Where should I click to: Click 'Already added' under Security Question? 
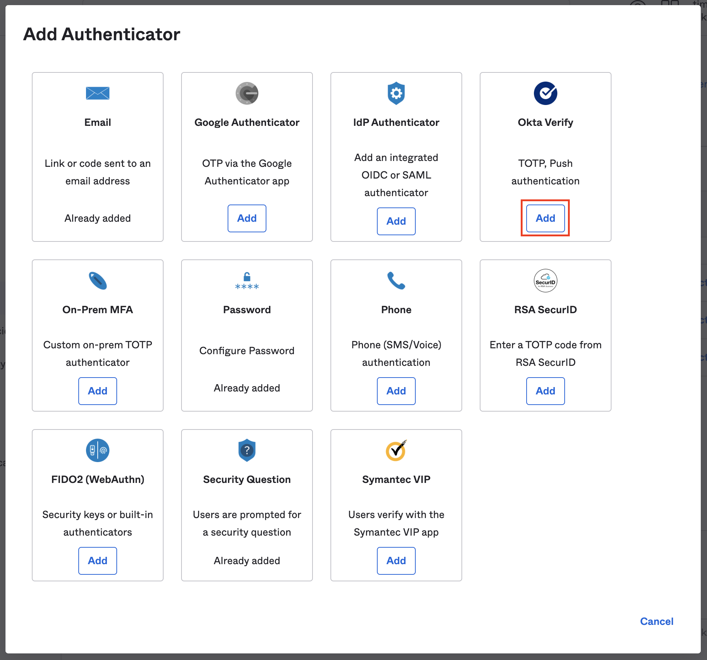[247, 561]
